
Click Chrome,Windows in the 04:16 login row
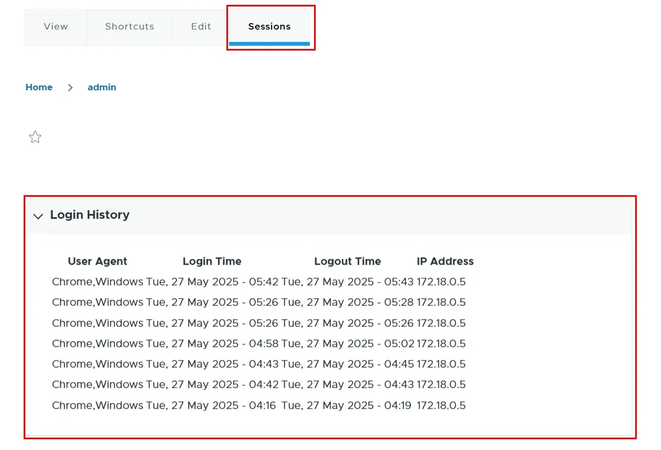(x=98, y=405)
